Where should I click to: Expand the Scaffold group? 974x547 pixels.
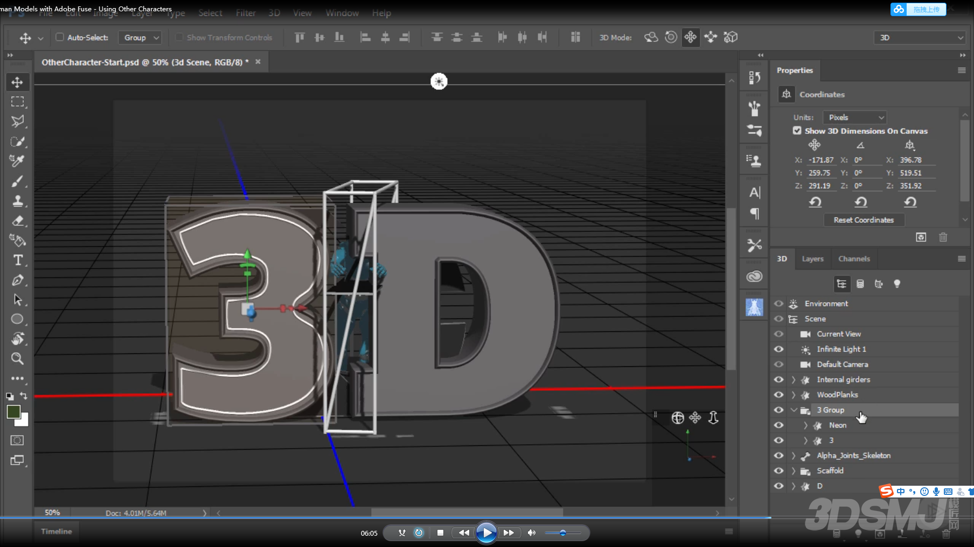click(793, 471)
